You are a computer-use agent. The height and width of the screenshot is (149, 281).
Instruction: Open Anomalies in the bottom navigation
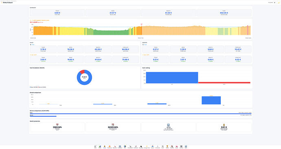point(130,147)
